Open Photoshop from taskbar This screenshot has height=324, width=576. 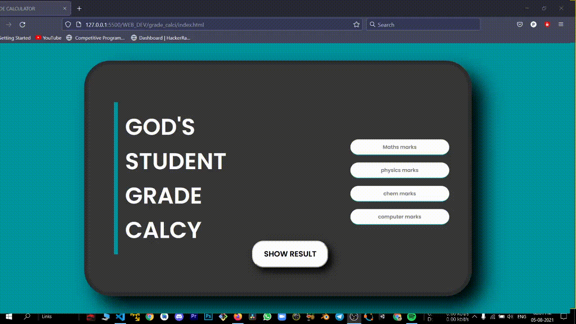pyautogui.click(x=208, y=317)
